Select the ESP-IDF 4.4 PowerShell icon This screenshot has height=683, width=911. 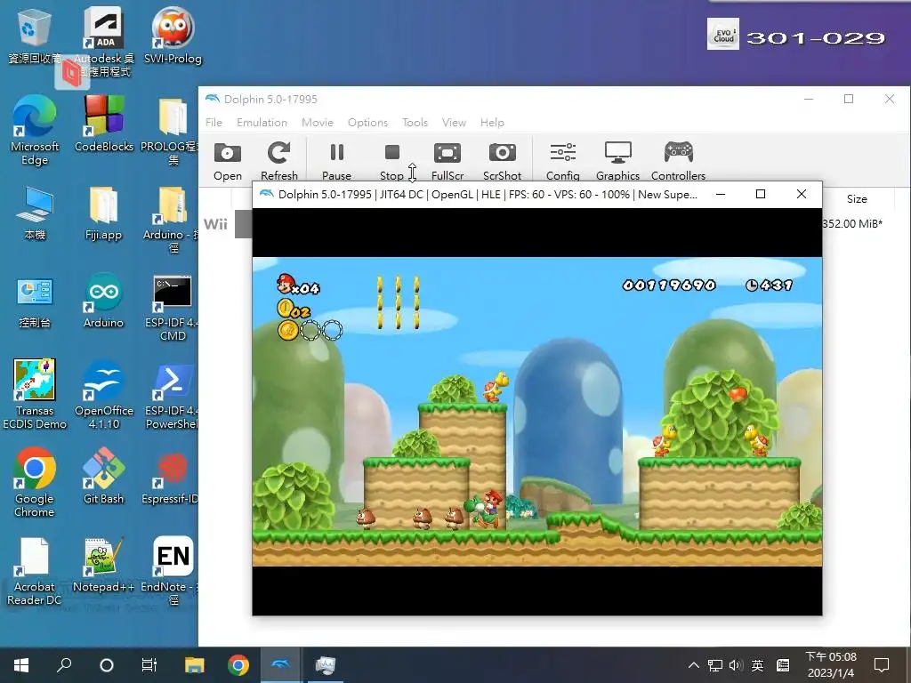(x=173, y=396)
